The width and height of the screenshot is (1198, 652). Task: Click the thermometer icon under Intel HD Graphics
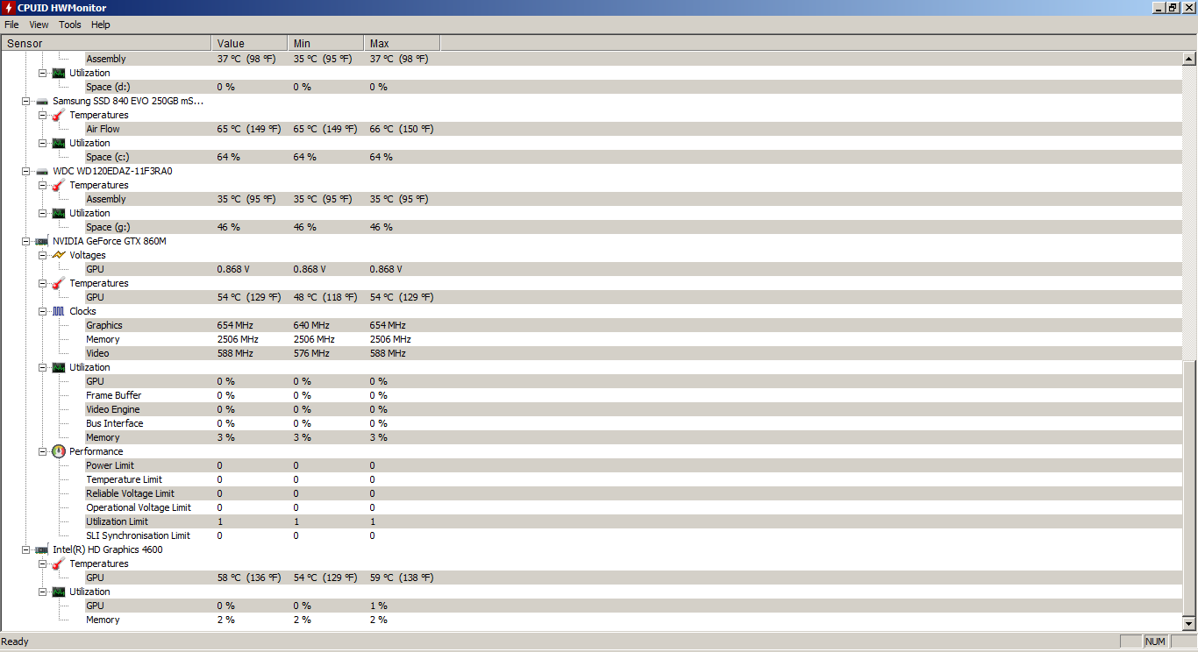[x=59, y=563]
